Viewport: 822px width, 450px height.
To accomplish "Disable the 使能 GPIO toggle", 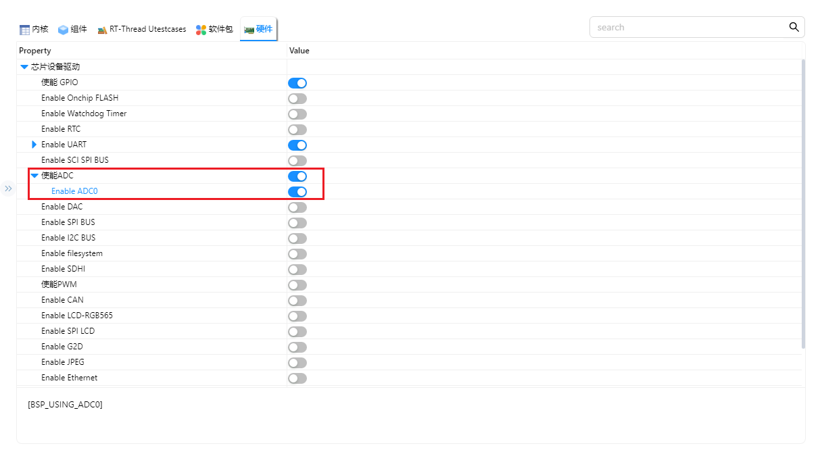I will click(297, 83).
